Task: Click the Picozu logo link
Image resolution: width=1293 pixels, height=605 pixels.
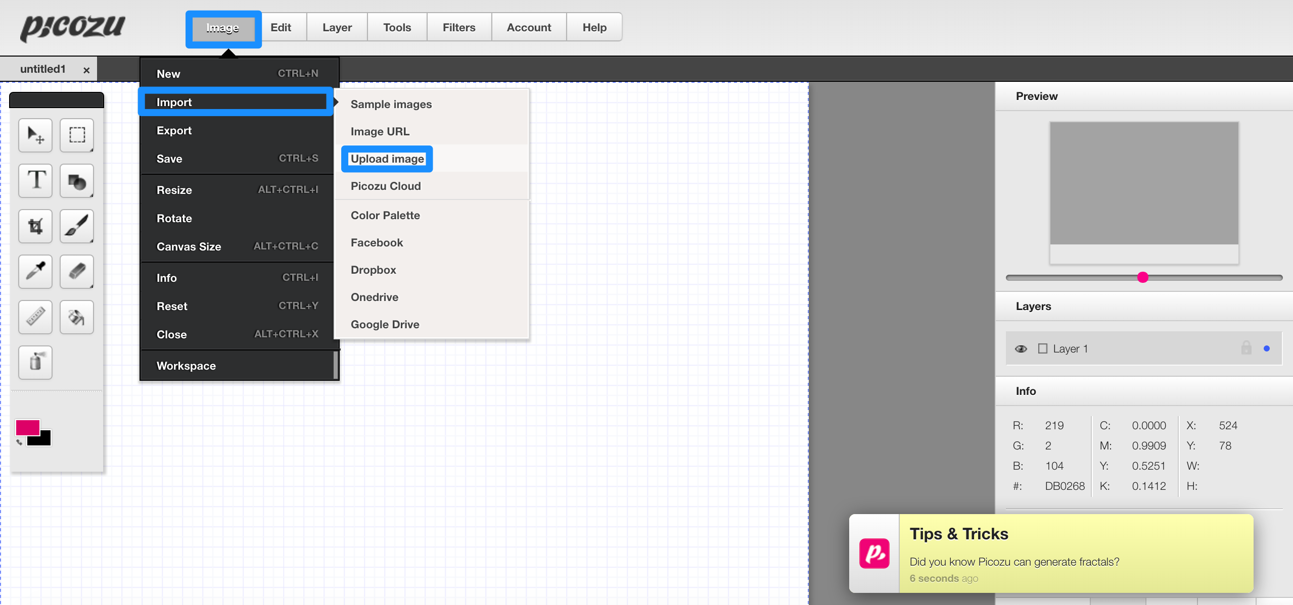Action: [x=73, y=27]
